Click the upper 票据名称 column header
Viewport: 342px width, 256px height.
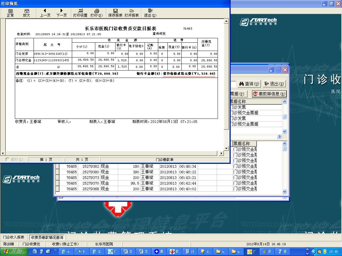[256, 102]
